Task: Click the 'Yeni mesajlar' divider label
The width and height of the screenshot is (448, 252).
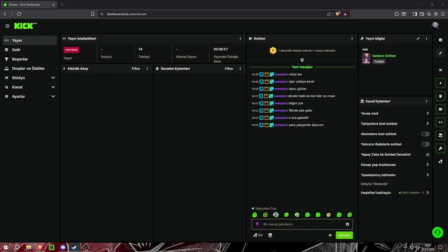Action: pyautogui.click(x=302, y=67)
